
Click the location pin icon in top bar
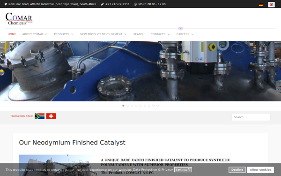6,4
